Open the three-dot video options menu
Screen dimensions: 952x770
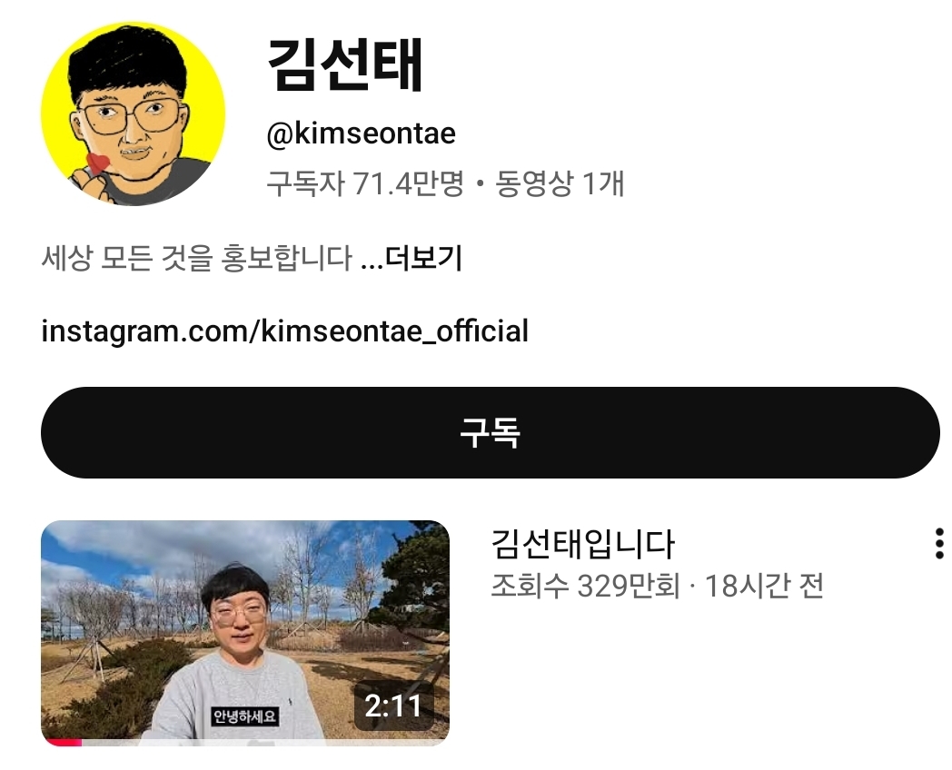point(939,543)
